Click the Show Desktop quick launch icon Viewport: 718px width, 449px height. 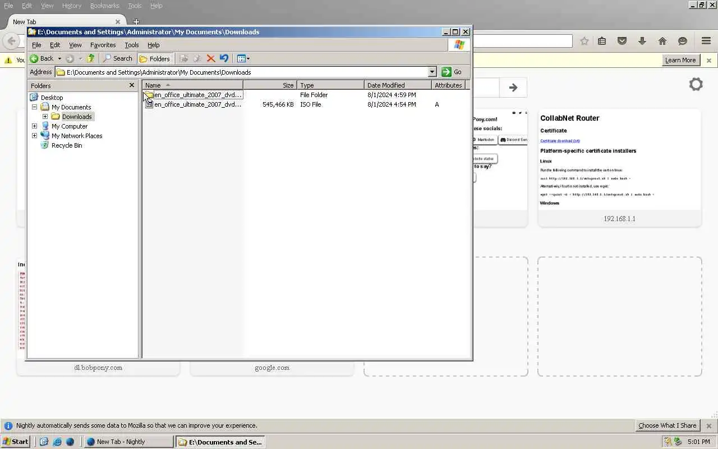(x=44, y=442)
